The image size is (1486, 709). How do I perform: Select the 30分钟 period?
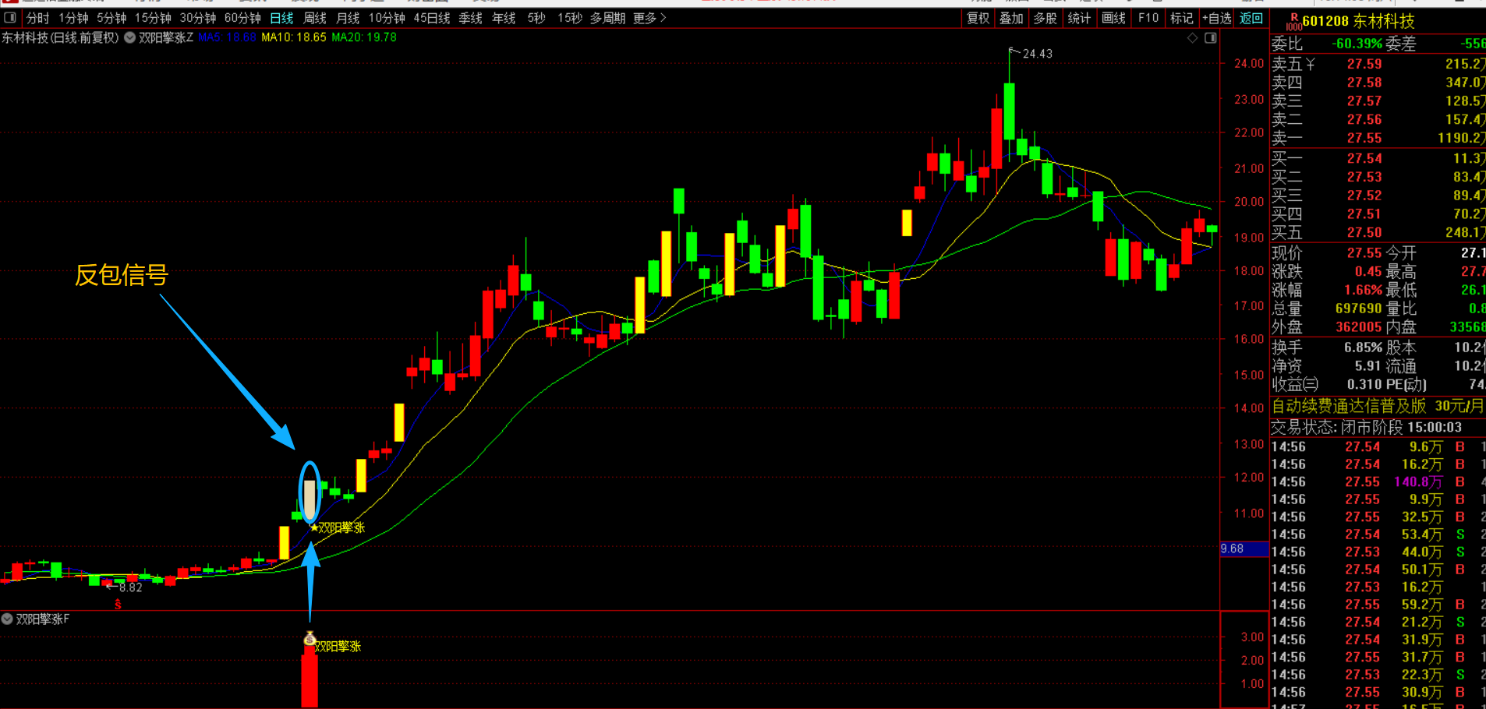[x=198, y=18]
